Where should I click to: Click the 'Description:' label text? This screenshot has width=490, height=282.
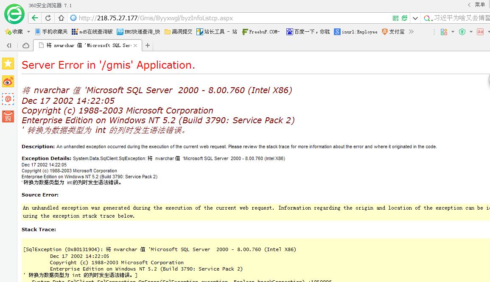click(x=38, y=147)
